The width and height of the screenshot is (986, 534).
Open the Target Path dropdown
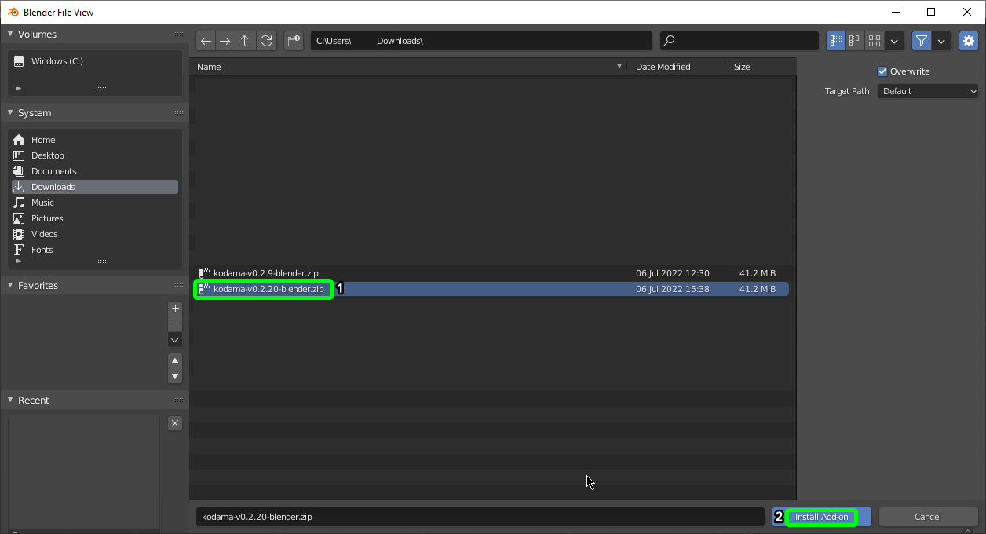pos(928,91)
